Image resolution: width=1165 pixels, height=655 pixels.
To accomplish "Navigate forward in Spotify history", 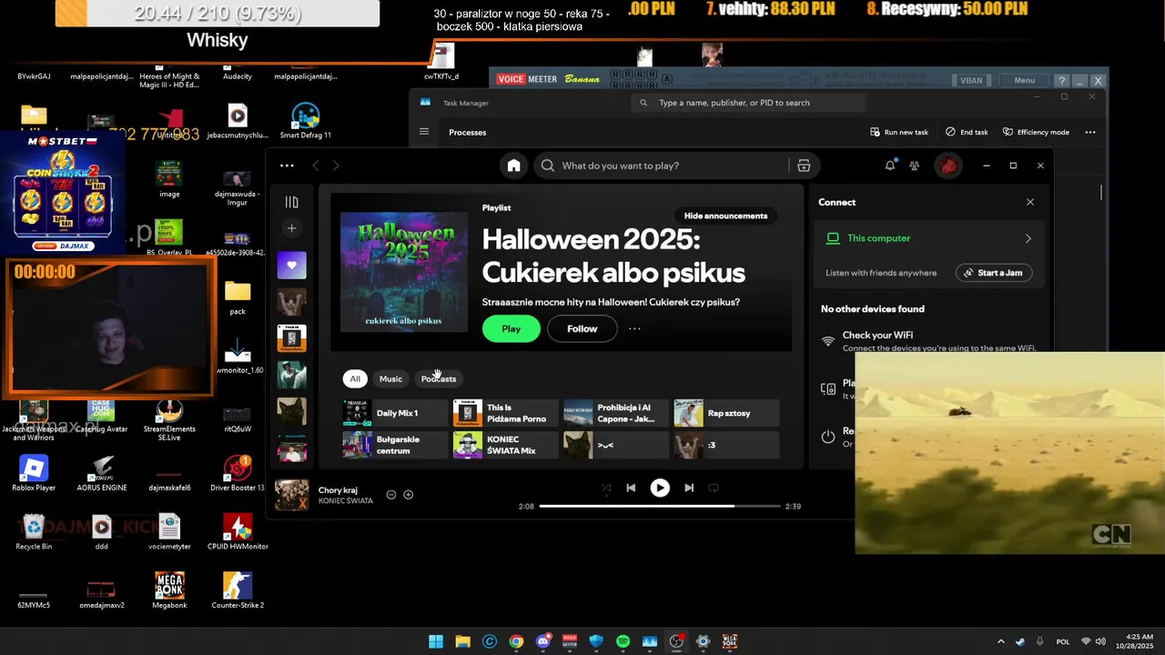I will (336, 166).
